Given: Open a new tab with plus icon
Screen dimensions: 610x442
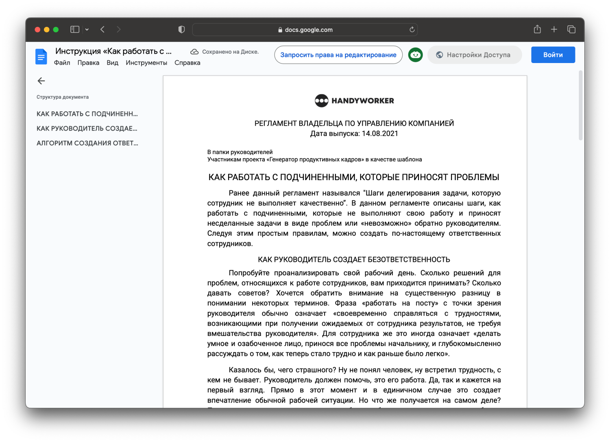Looking at the screenshot, I should pyautogui.click(x=554, y=29).
